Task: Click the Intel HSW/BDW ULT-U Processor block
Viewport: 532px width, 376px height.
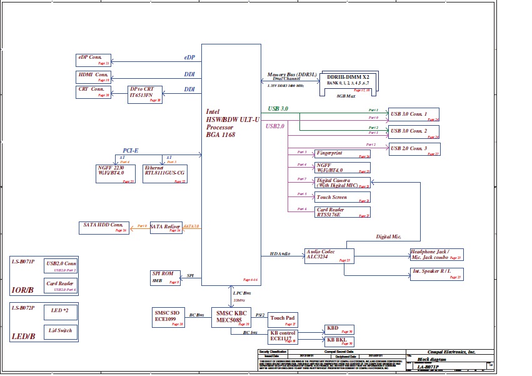Action: (x=231, y=164)
